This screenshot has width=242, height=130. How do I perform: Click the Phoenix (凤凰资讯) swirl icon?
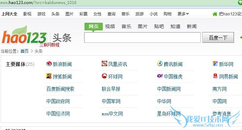coord(104,63)
